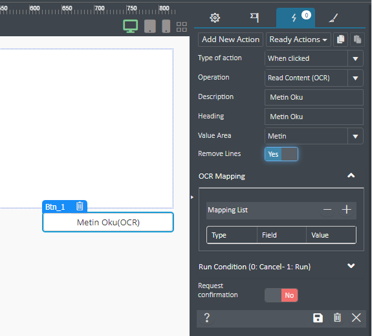Viewport: 372px width, 336px height.
Task: Open the settings gear tab
Action: (215, 18)
